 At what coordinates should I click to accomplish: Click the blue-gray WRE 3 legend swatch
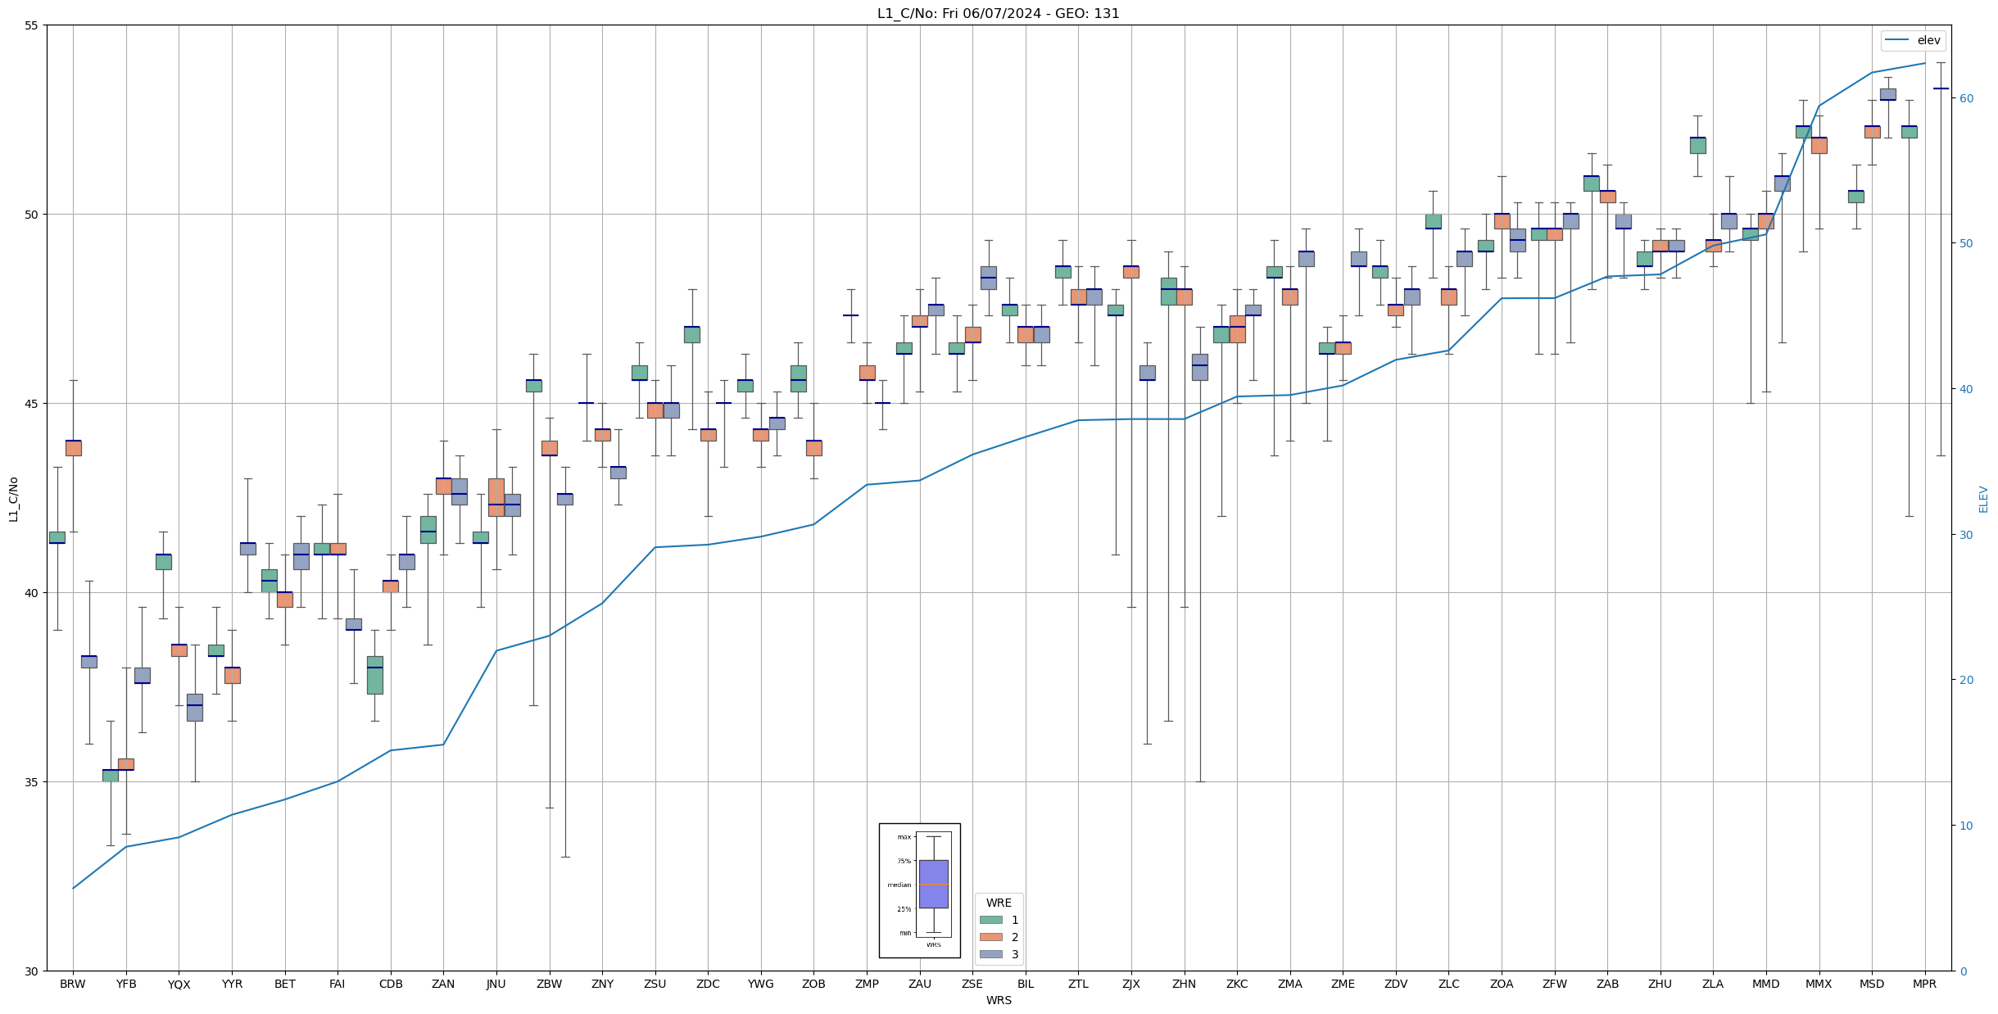click(x=991, y=954)
